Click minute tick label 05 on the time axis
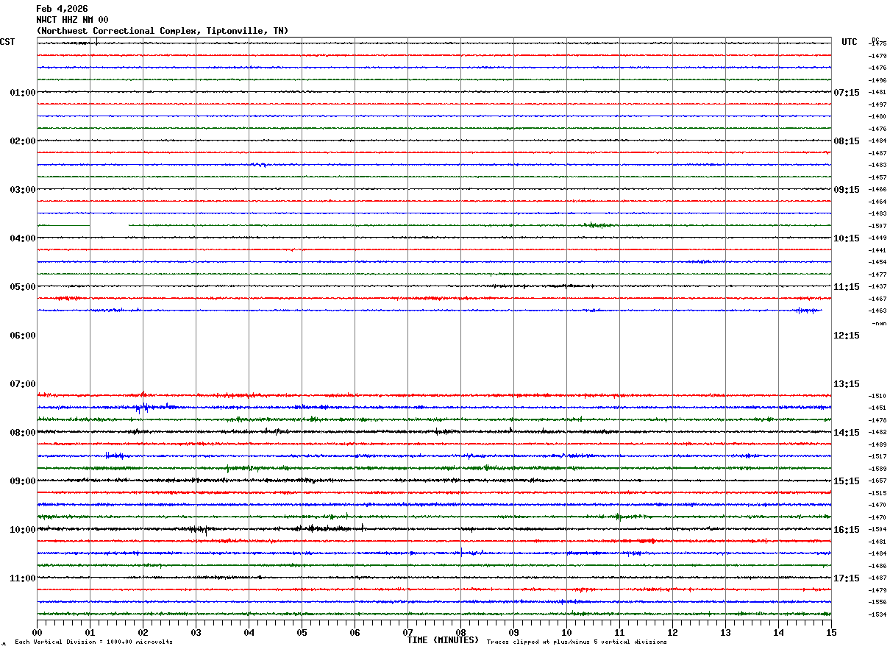The image size is (890, 652). [302, 632]
